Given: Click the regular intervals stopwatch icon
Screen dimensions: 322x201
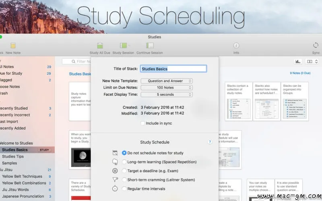Looking at the screenshot, I should [115, 189].
